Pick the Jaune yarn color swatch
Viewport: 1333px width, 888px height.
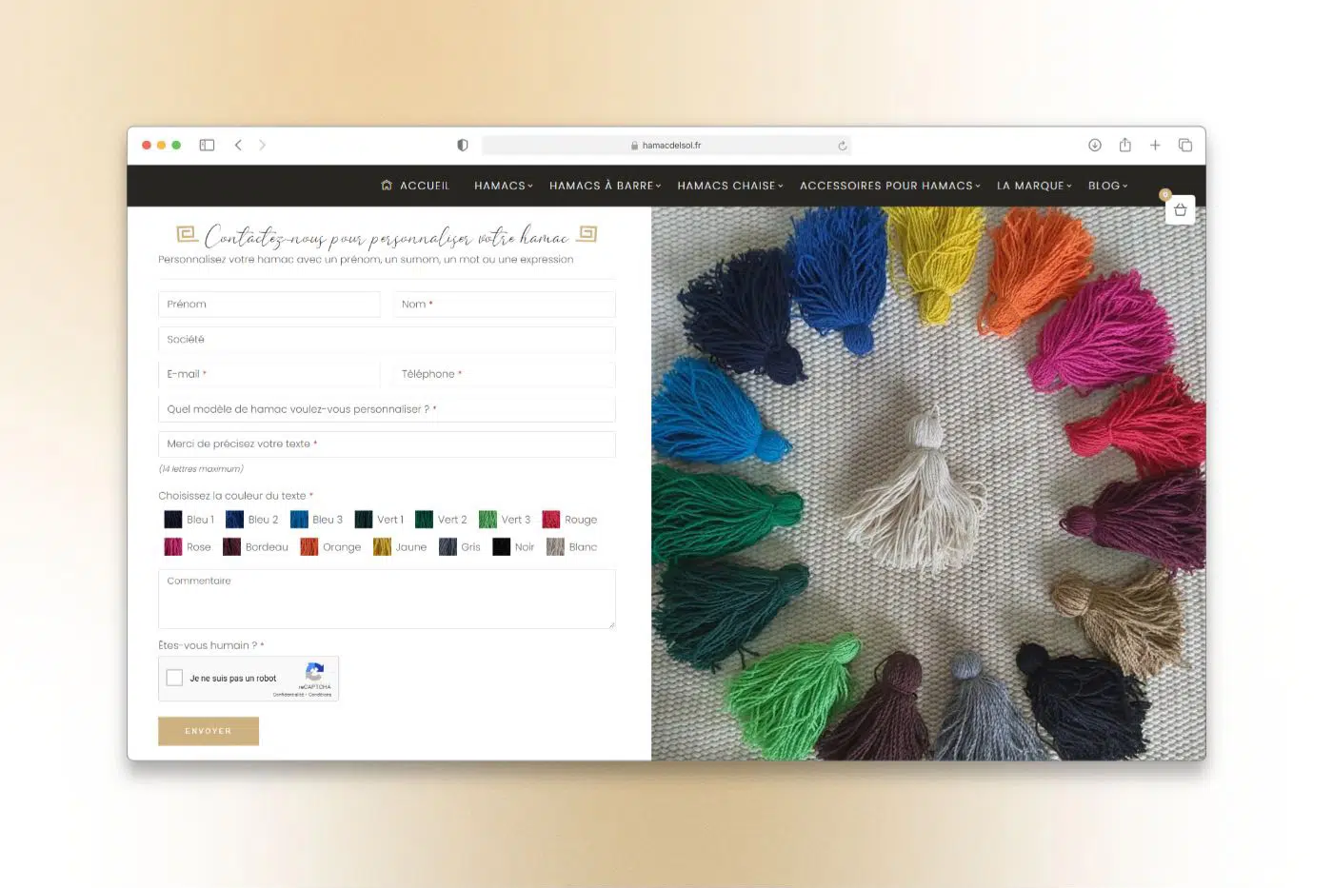tap(383, 547)
